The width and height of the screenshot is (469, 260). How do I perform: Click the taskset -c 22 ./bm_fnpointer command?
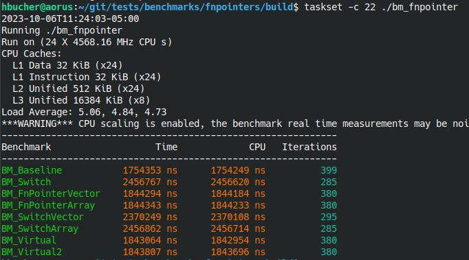coord(381,7)
